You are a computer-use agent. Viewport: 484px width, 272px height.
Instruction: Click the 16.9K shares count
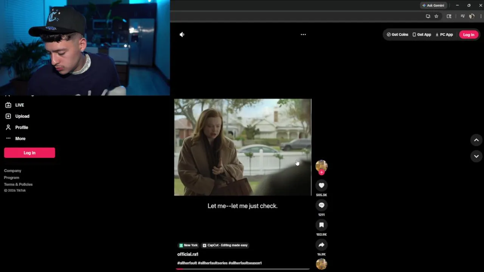(321, 254)
